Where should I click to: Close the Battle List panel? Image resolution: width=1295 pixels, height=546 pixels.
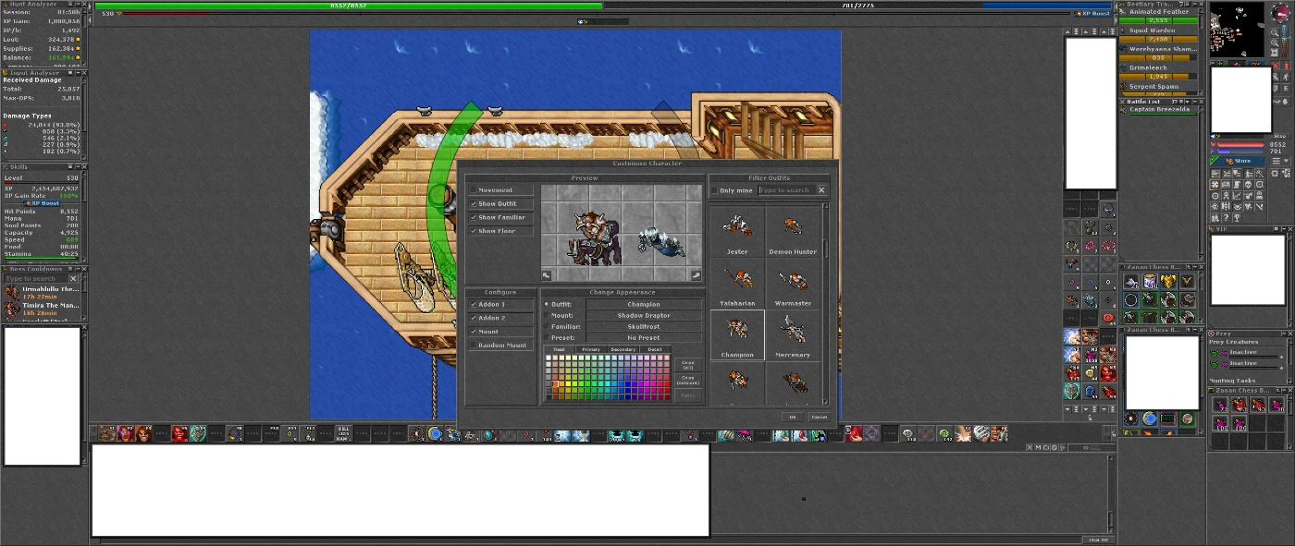[1202, 101]
